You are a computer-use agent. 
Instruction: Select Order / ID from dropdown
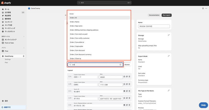click(99, 18)
